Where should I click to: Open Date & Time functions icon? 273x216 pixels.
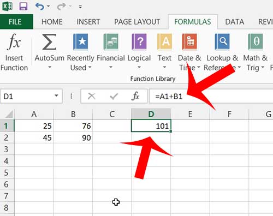(189, 42)
